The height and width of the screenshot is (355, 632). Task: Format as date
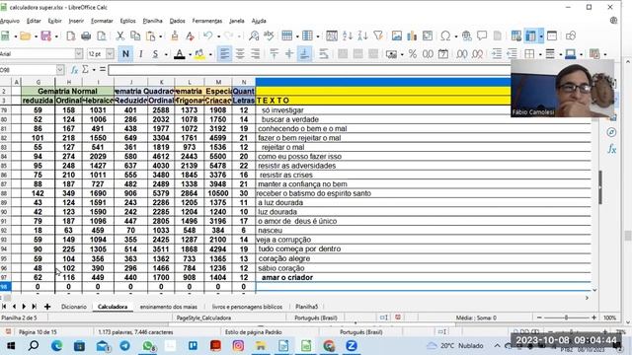443,54
